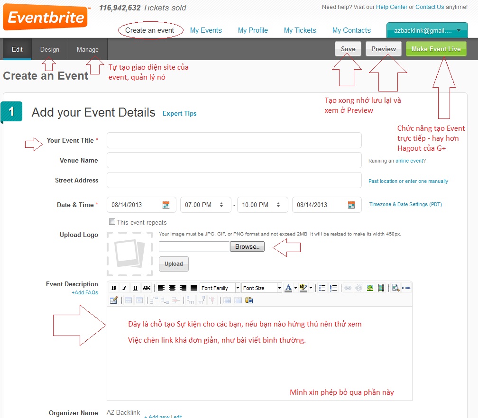Click the merge table cells icon
The image size is (478, 418).
pos(238,300)
